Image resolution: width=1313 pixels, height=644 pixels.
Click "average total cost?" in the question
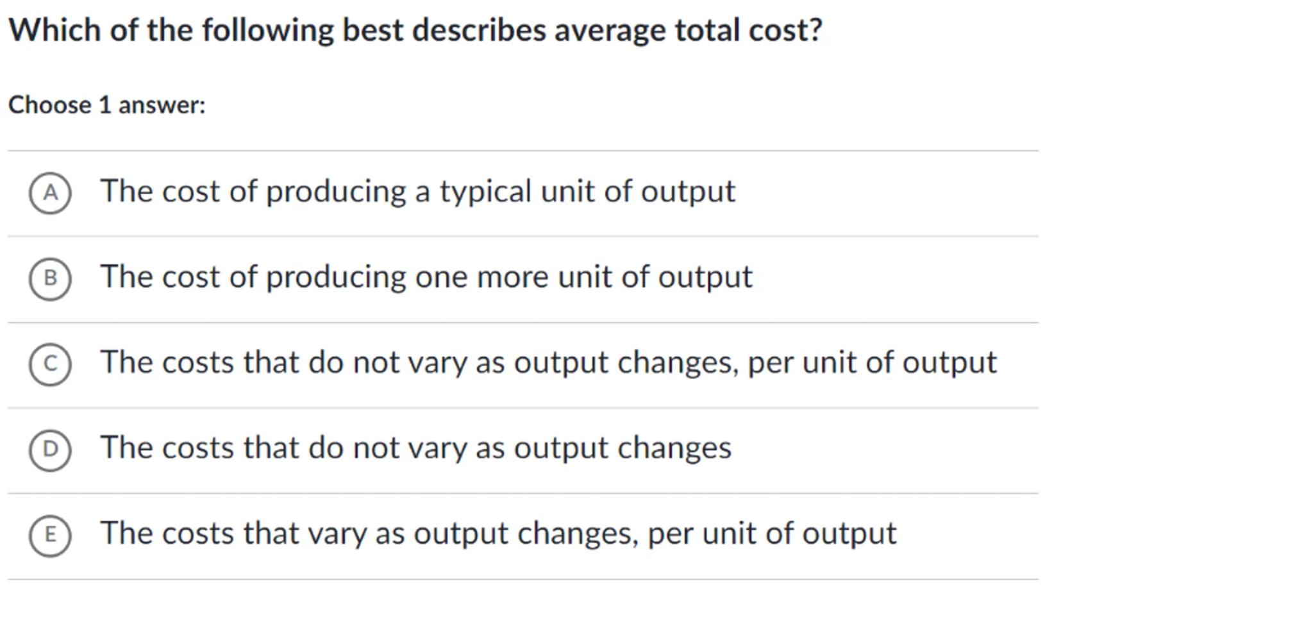688,30
